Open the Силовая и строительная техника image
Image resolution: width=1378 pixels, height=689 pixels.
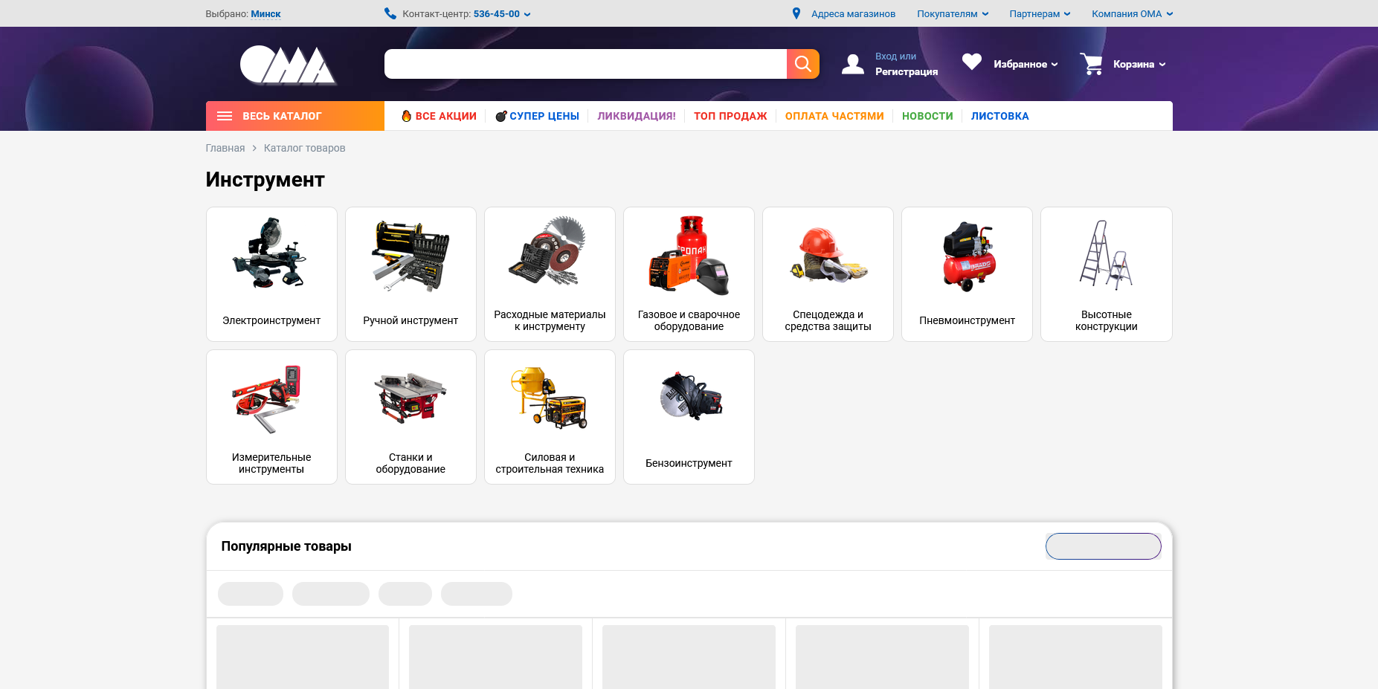click(550, 397)
